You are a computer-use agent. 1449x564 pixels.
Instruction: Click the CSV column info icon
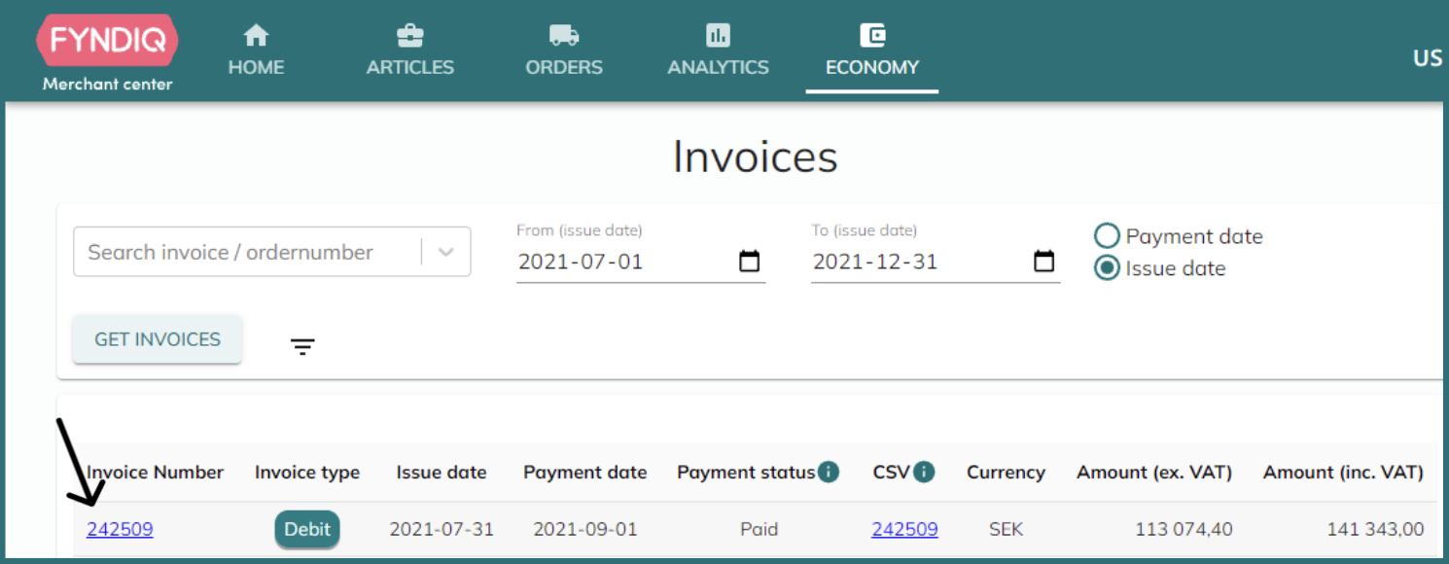924,473
